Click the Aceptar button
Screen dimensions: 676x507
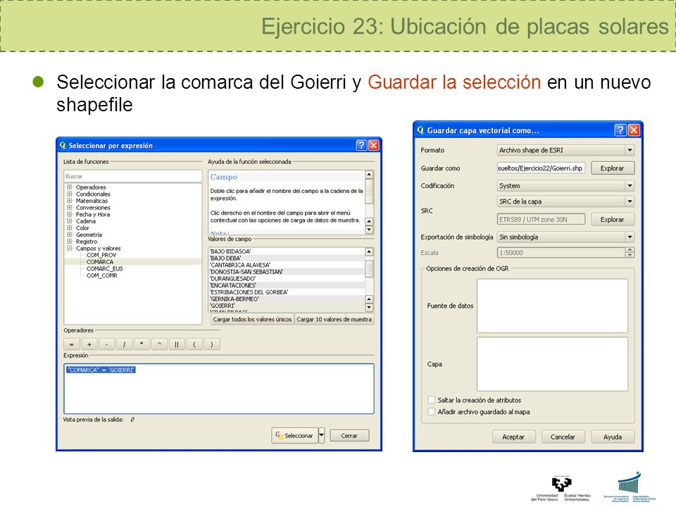513,437
